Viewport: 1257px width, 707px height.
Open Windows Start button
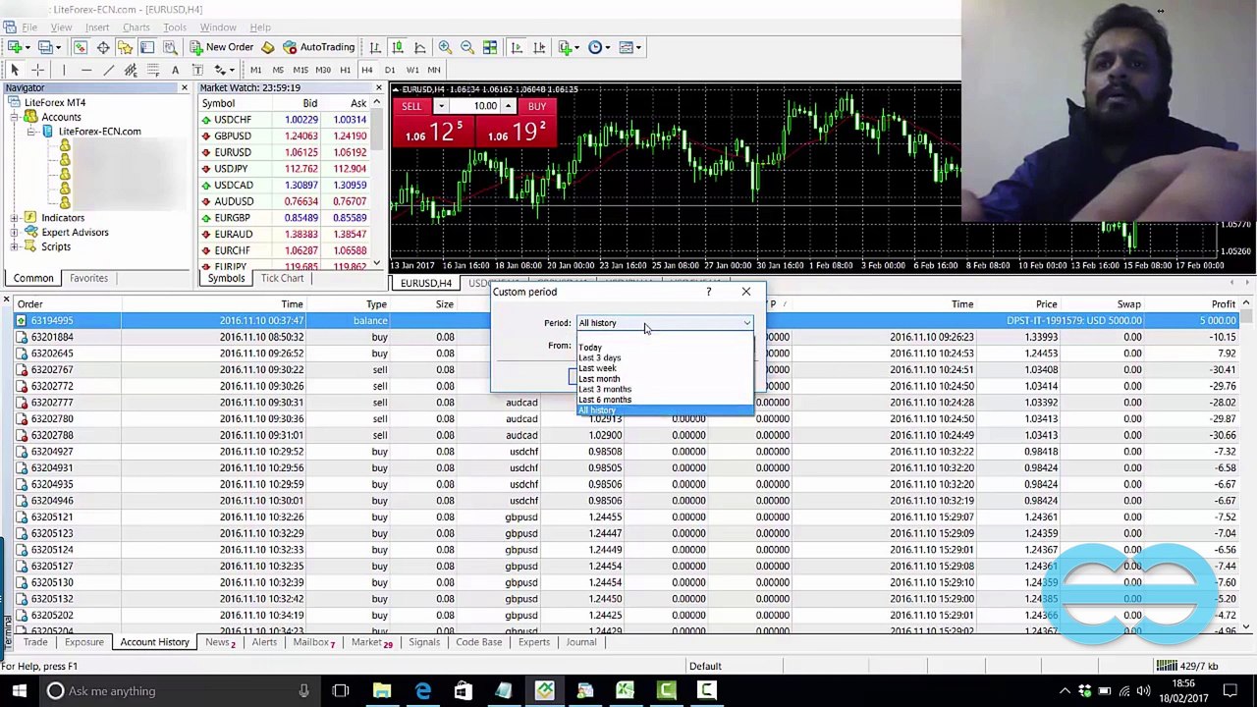tap(19, 691)
